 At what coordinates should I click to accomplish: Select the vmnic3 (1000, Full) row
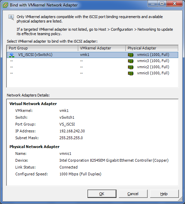tap(92, 61)
